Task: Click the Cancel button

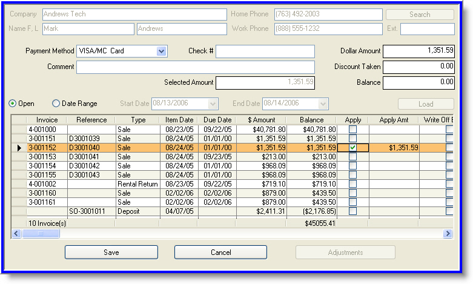Action: (x=220, y=252)
